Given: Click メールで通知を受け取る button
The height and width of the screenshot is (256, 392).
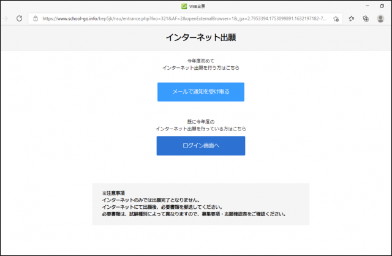Looking at the screenshot, I should tap(201, 92).
